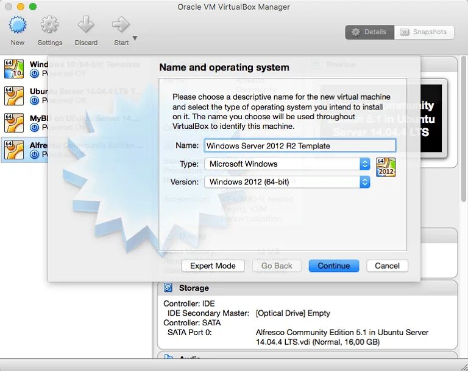Screen dimensions: 468x371
Task: Select the Ubuntu Server 14.04.4 VM icon
Action: (x=14, y=95)
